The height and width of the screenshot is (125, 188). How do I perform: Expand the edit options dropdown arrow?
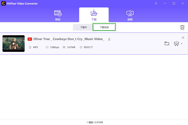coord(182,44)
